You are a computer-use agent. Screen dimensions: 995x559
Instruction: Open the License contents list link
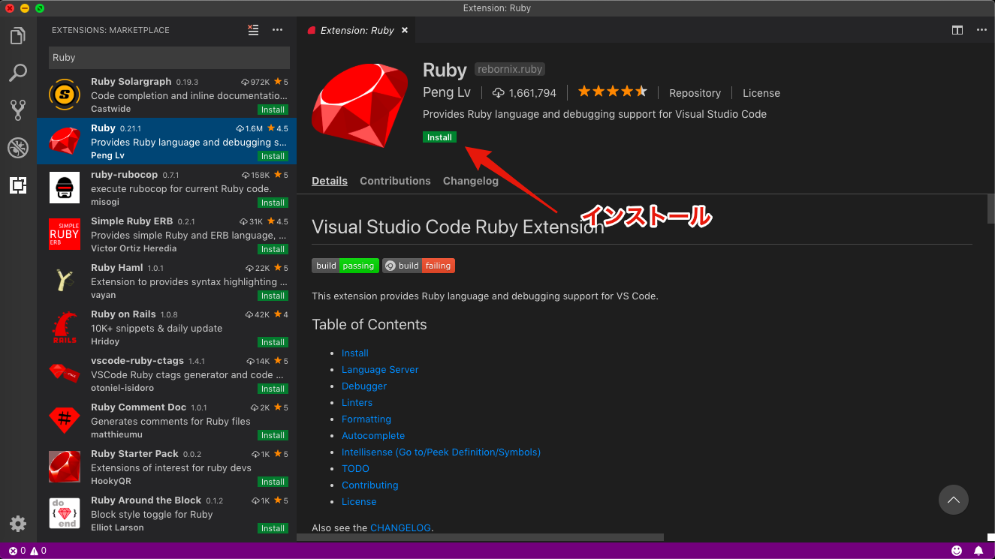pos(359,501)
